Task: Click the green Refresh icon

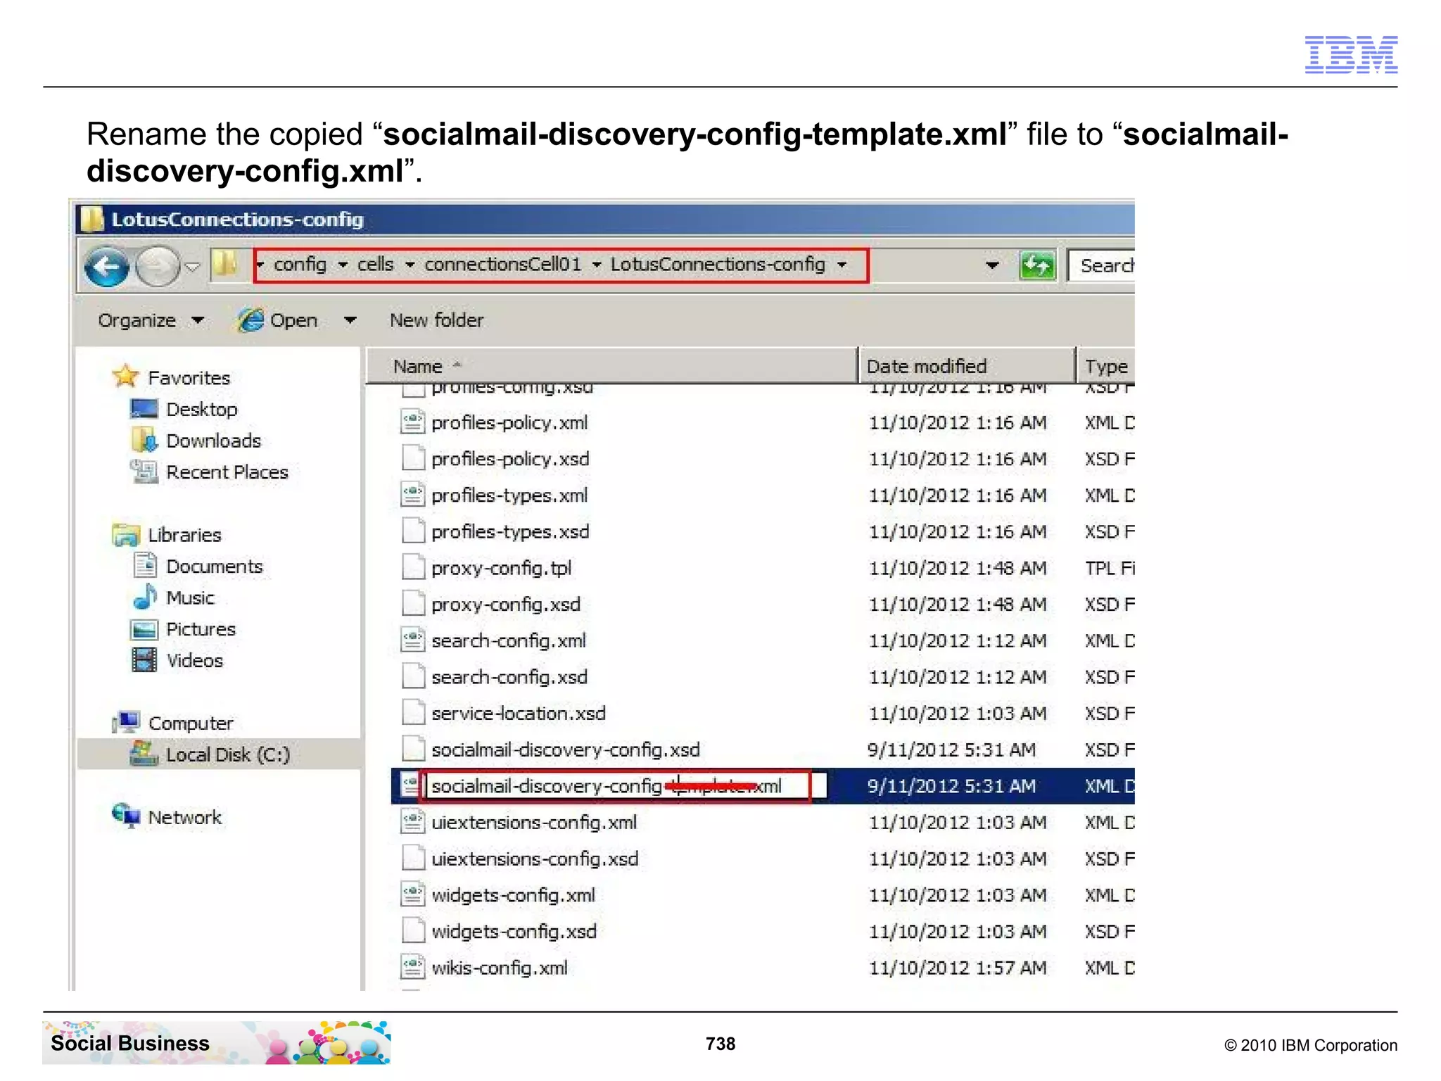Action: (1037, 266)
